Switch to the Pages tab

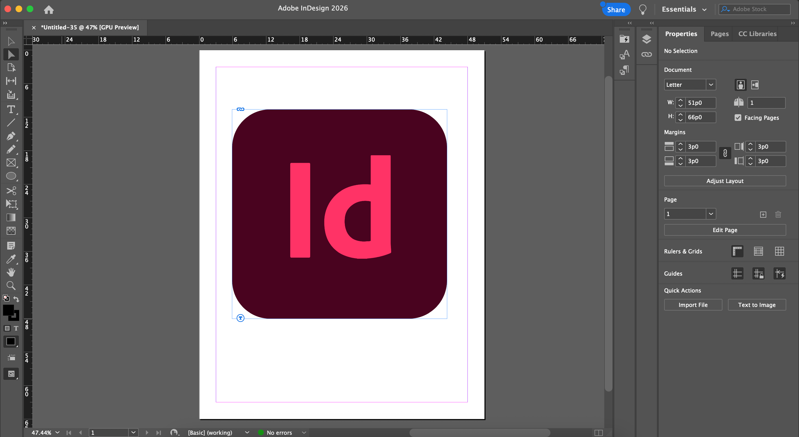click(719, 34)
